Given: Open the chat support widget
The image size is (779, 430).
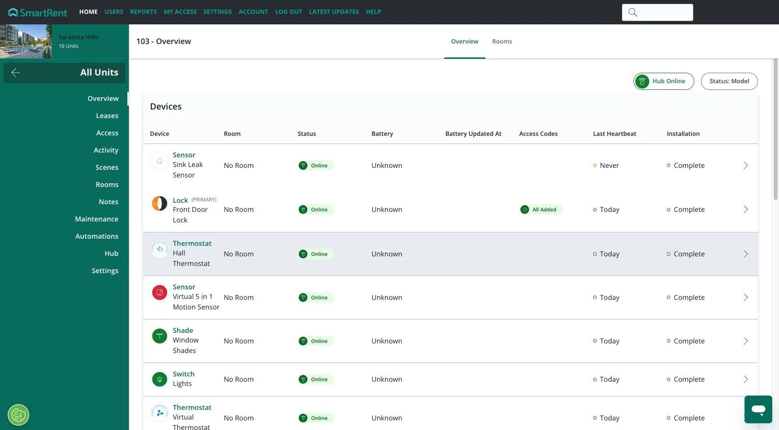Looking at the screenshot, I should point(758,409).
